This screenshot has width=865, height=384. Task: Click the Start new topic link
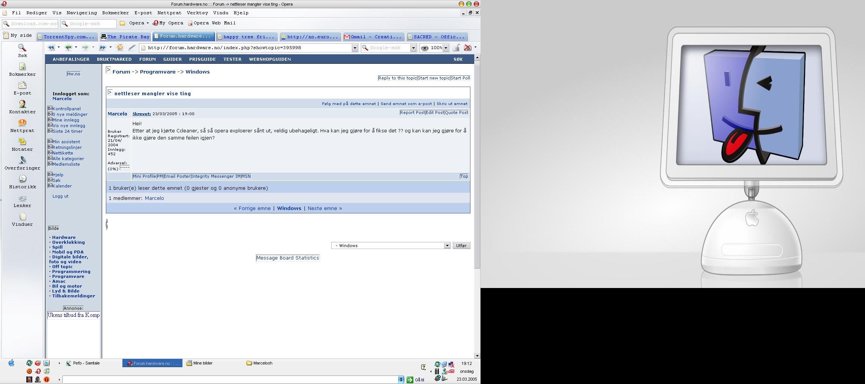(x=434, y=78)
